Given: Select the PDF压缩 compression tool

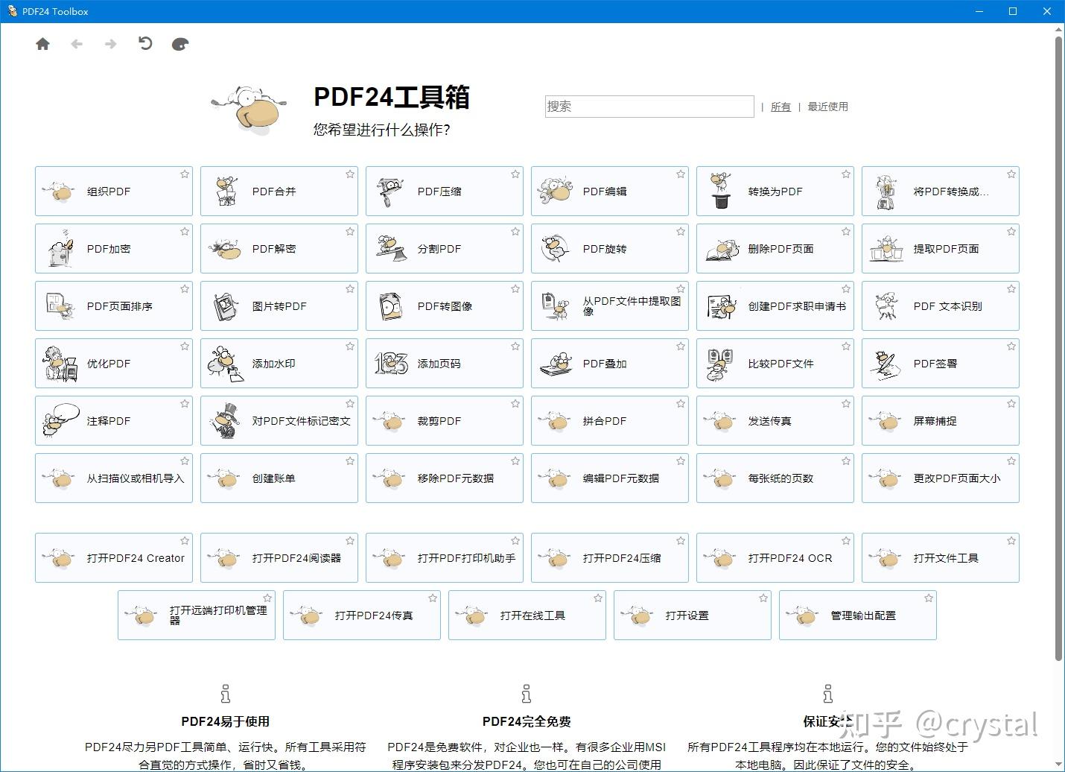Looking at the screenshot, I should pos(444,191).
